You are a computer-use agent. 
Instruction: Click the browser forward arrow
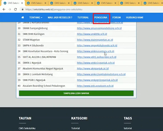10,9
